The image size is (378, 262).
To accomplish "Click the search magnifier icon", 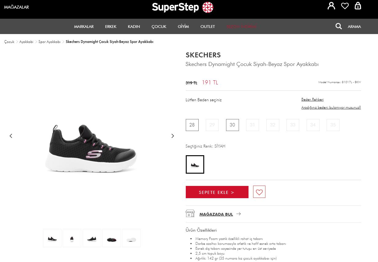I will click(339, 26).
